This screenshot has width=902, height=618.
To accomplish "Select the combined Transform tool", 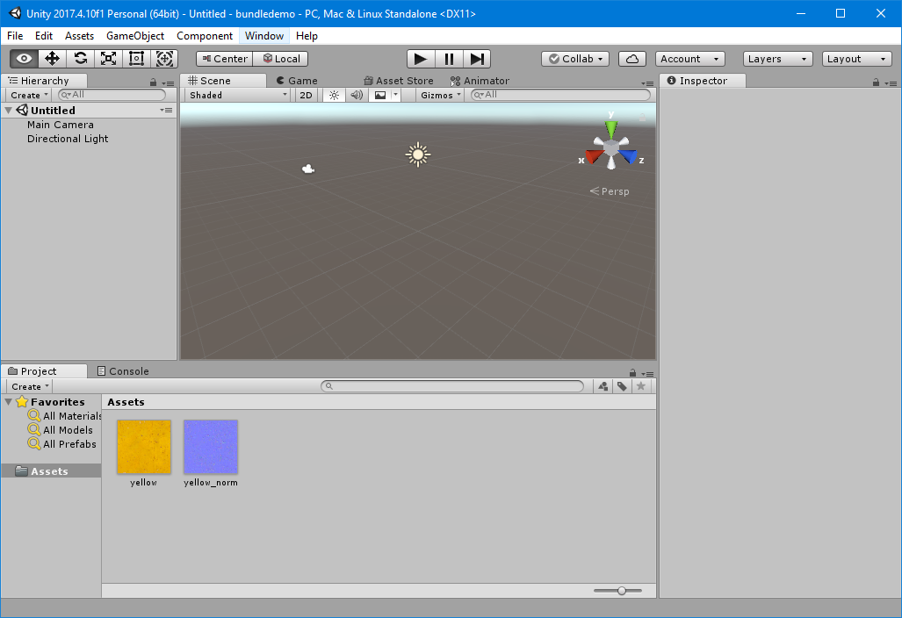I will pyautogui.click(x=164, y=59).
